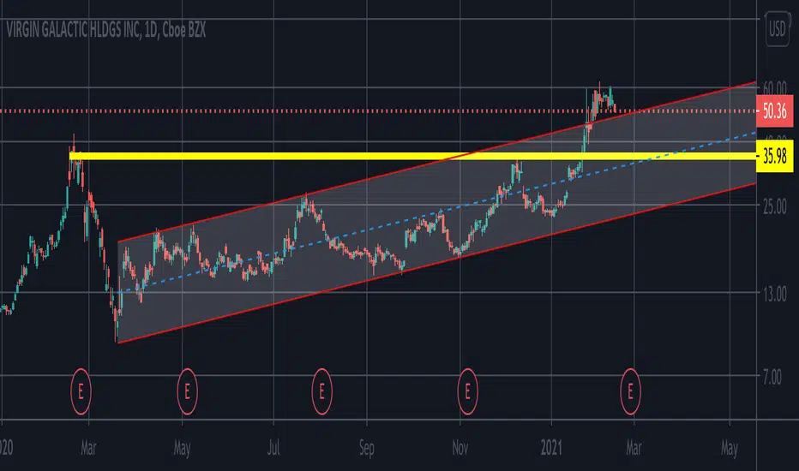The image size is (799, 471).
Task: Click the USD currency button
Action: 777,30
